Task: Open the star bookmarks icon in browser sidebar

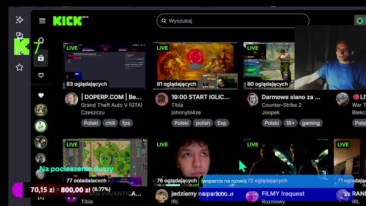Action: pyautogui.click(x=19, y=67)
